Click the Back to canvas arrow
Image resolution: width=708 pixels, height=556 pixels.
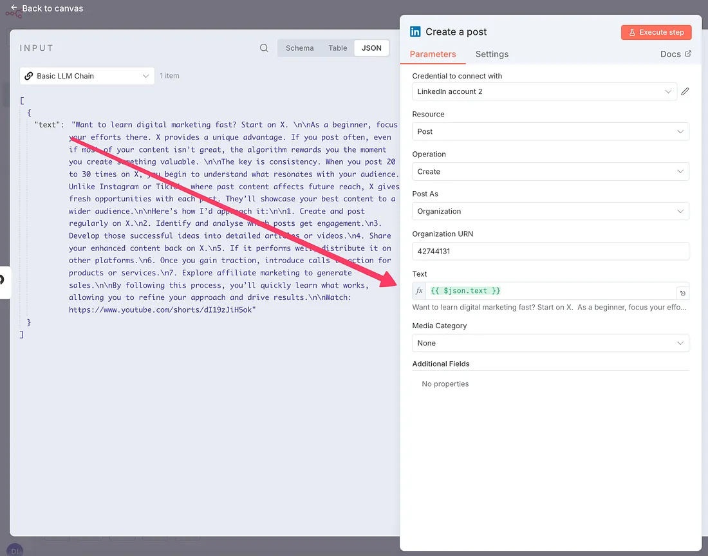(14, 8)
